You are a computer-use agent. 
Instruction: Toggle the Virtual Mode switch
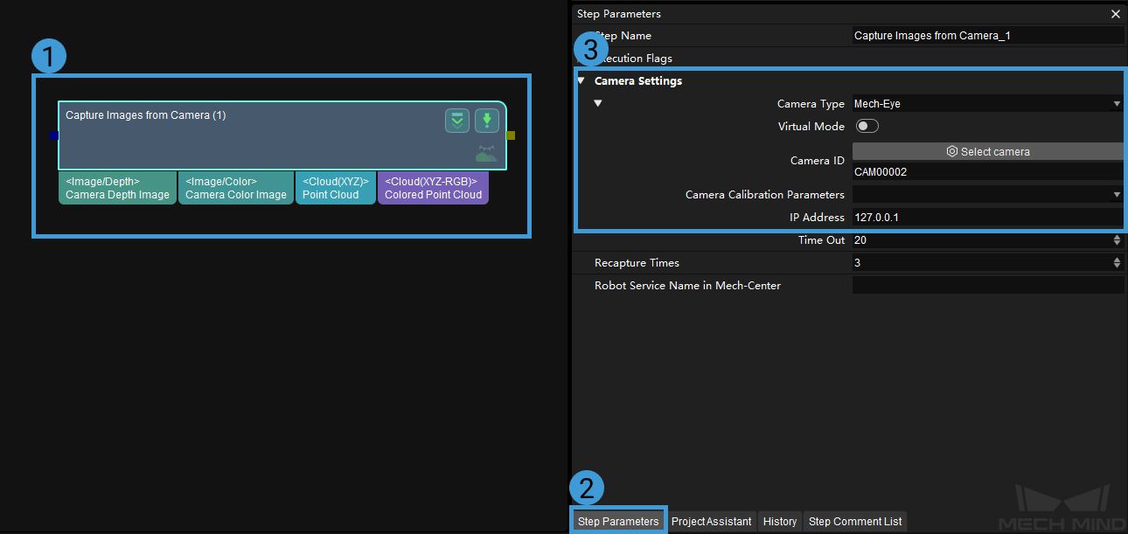point(867,127)
